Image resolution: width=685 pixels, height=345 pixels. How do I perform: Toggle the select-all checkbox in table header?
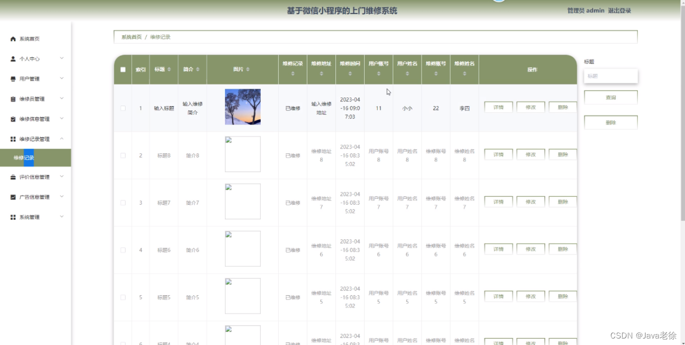pyautogui.click(x=123, y=69)
